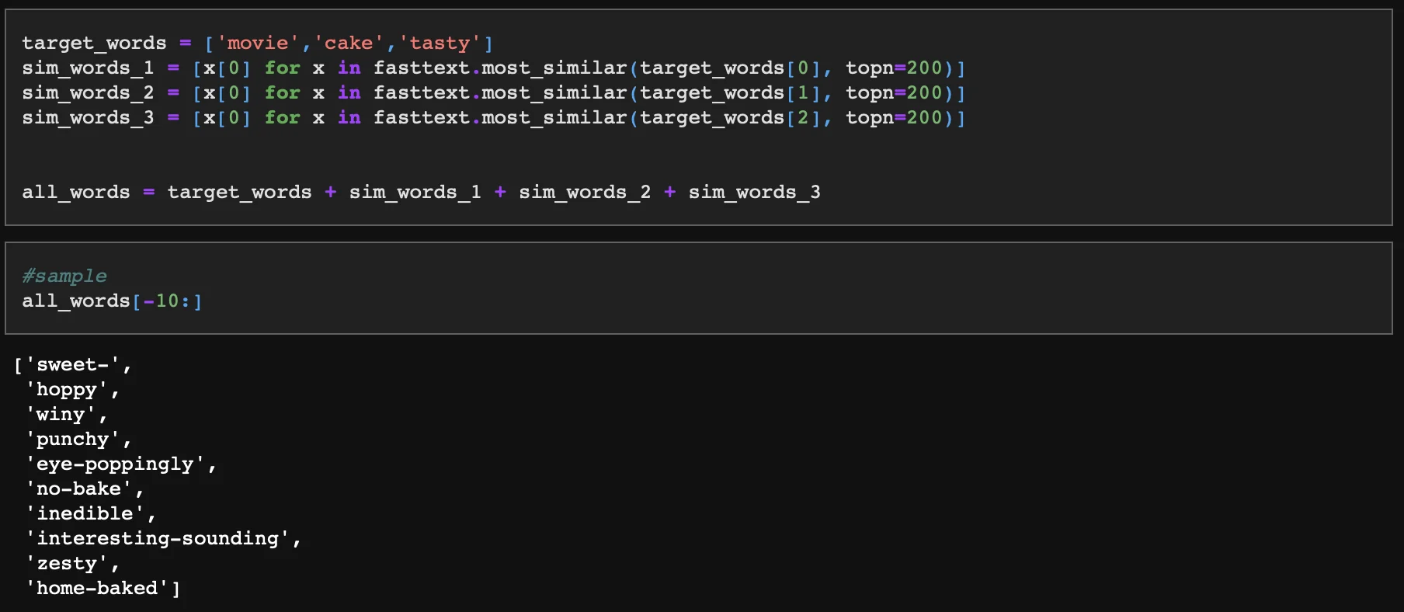
Task: Click the 'inedible' output entry
Action: click(85, 514)
